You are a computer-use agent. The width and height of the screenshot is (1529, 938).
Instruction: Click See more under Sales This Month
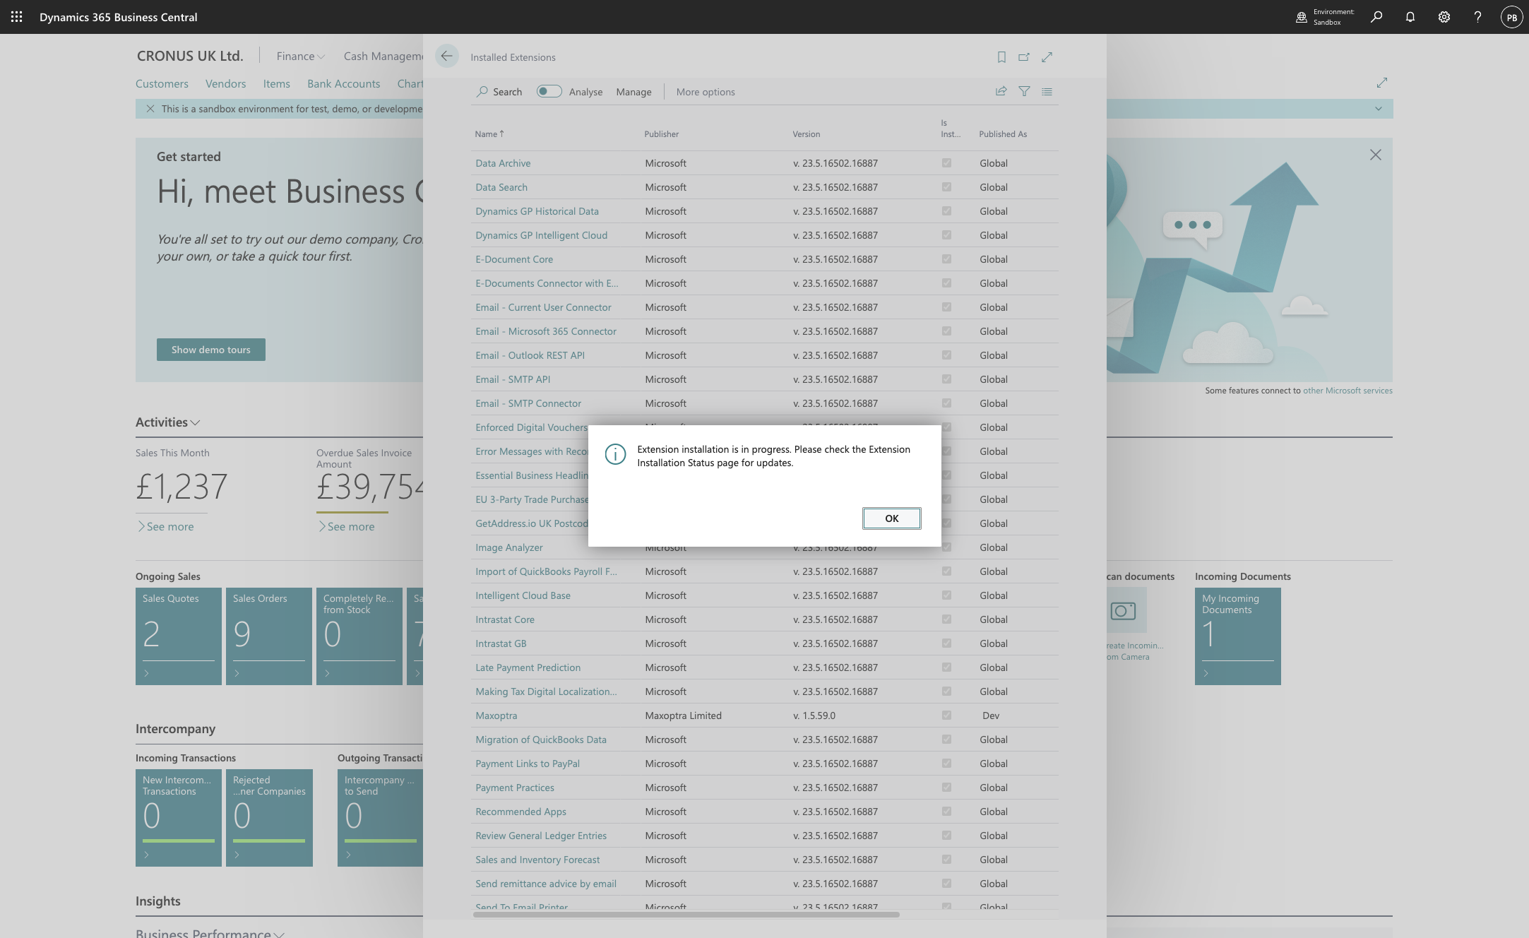point(165,526)
